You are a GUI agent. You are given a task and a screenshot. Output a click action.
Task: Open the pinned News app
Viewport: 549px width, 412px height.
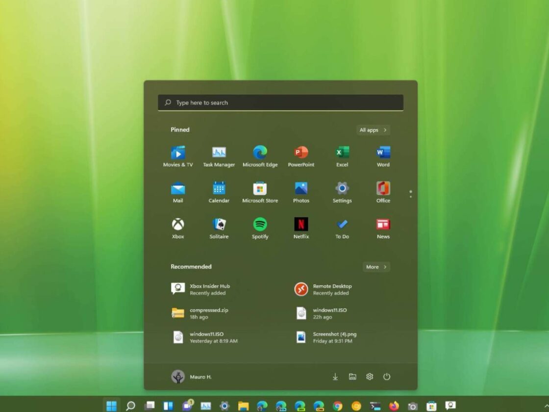click(383, 229)
